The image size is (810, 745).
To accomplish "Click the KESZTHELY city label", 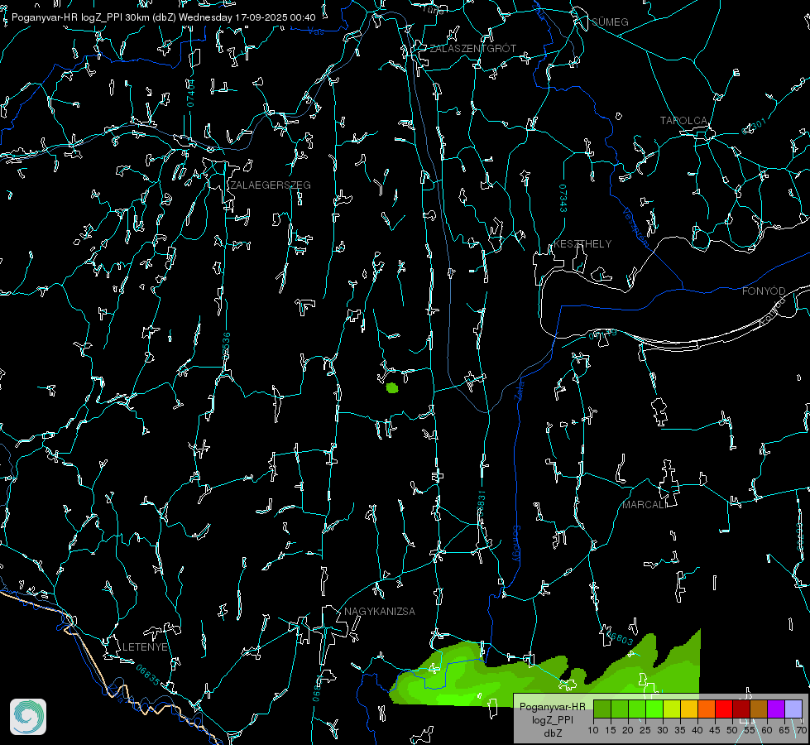I will 582,244.
